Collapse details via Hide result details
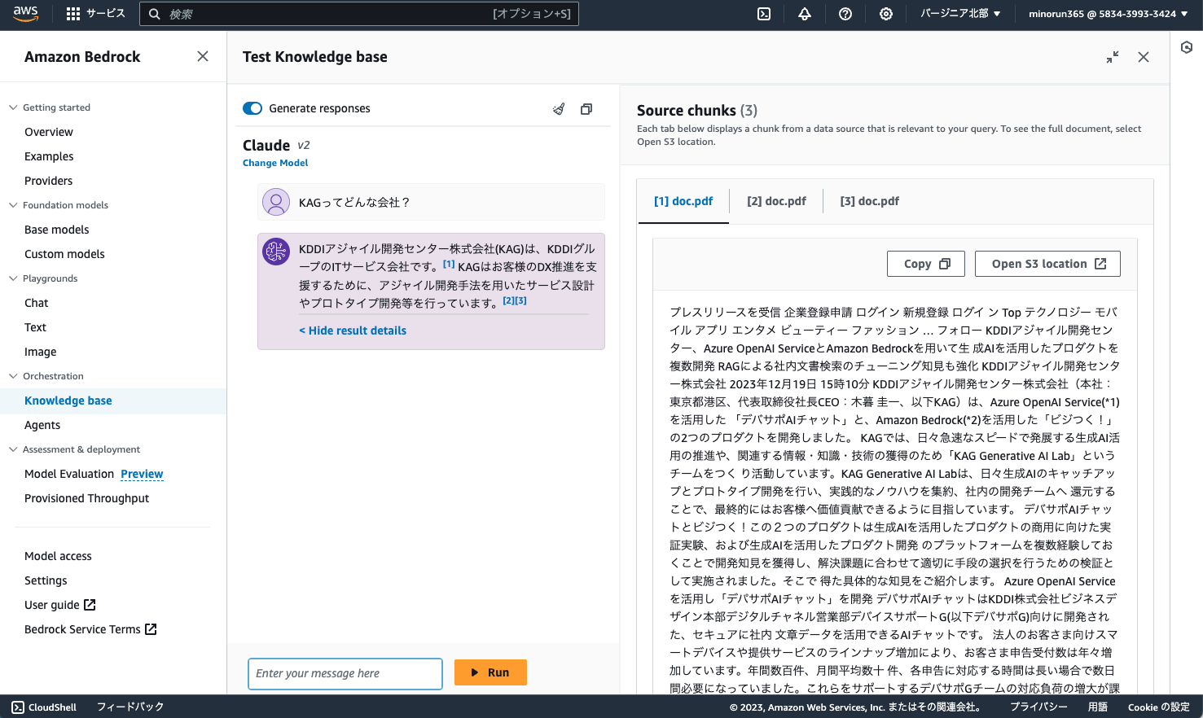The width and height of the screenshot is (1203, 718). pyautogui.click(x=353, y=330)
